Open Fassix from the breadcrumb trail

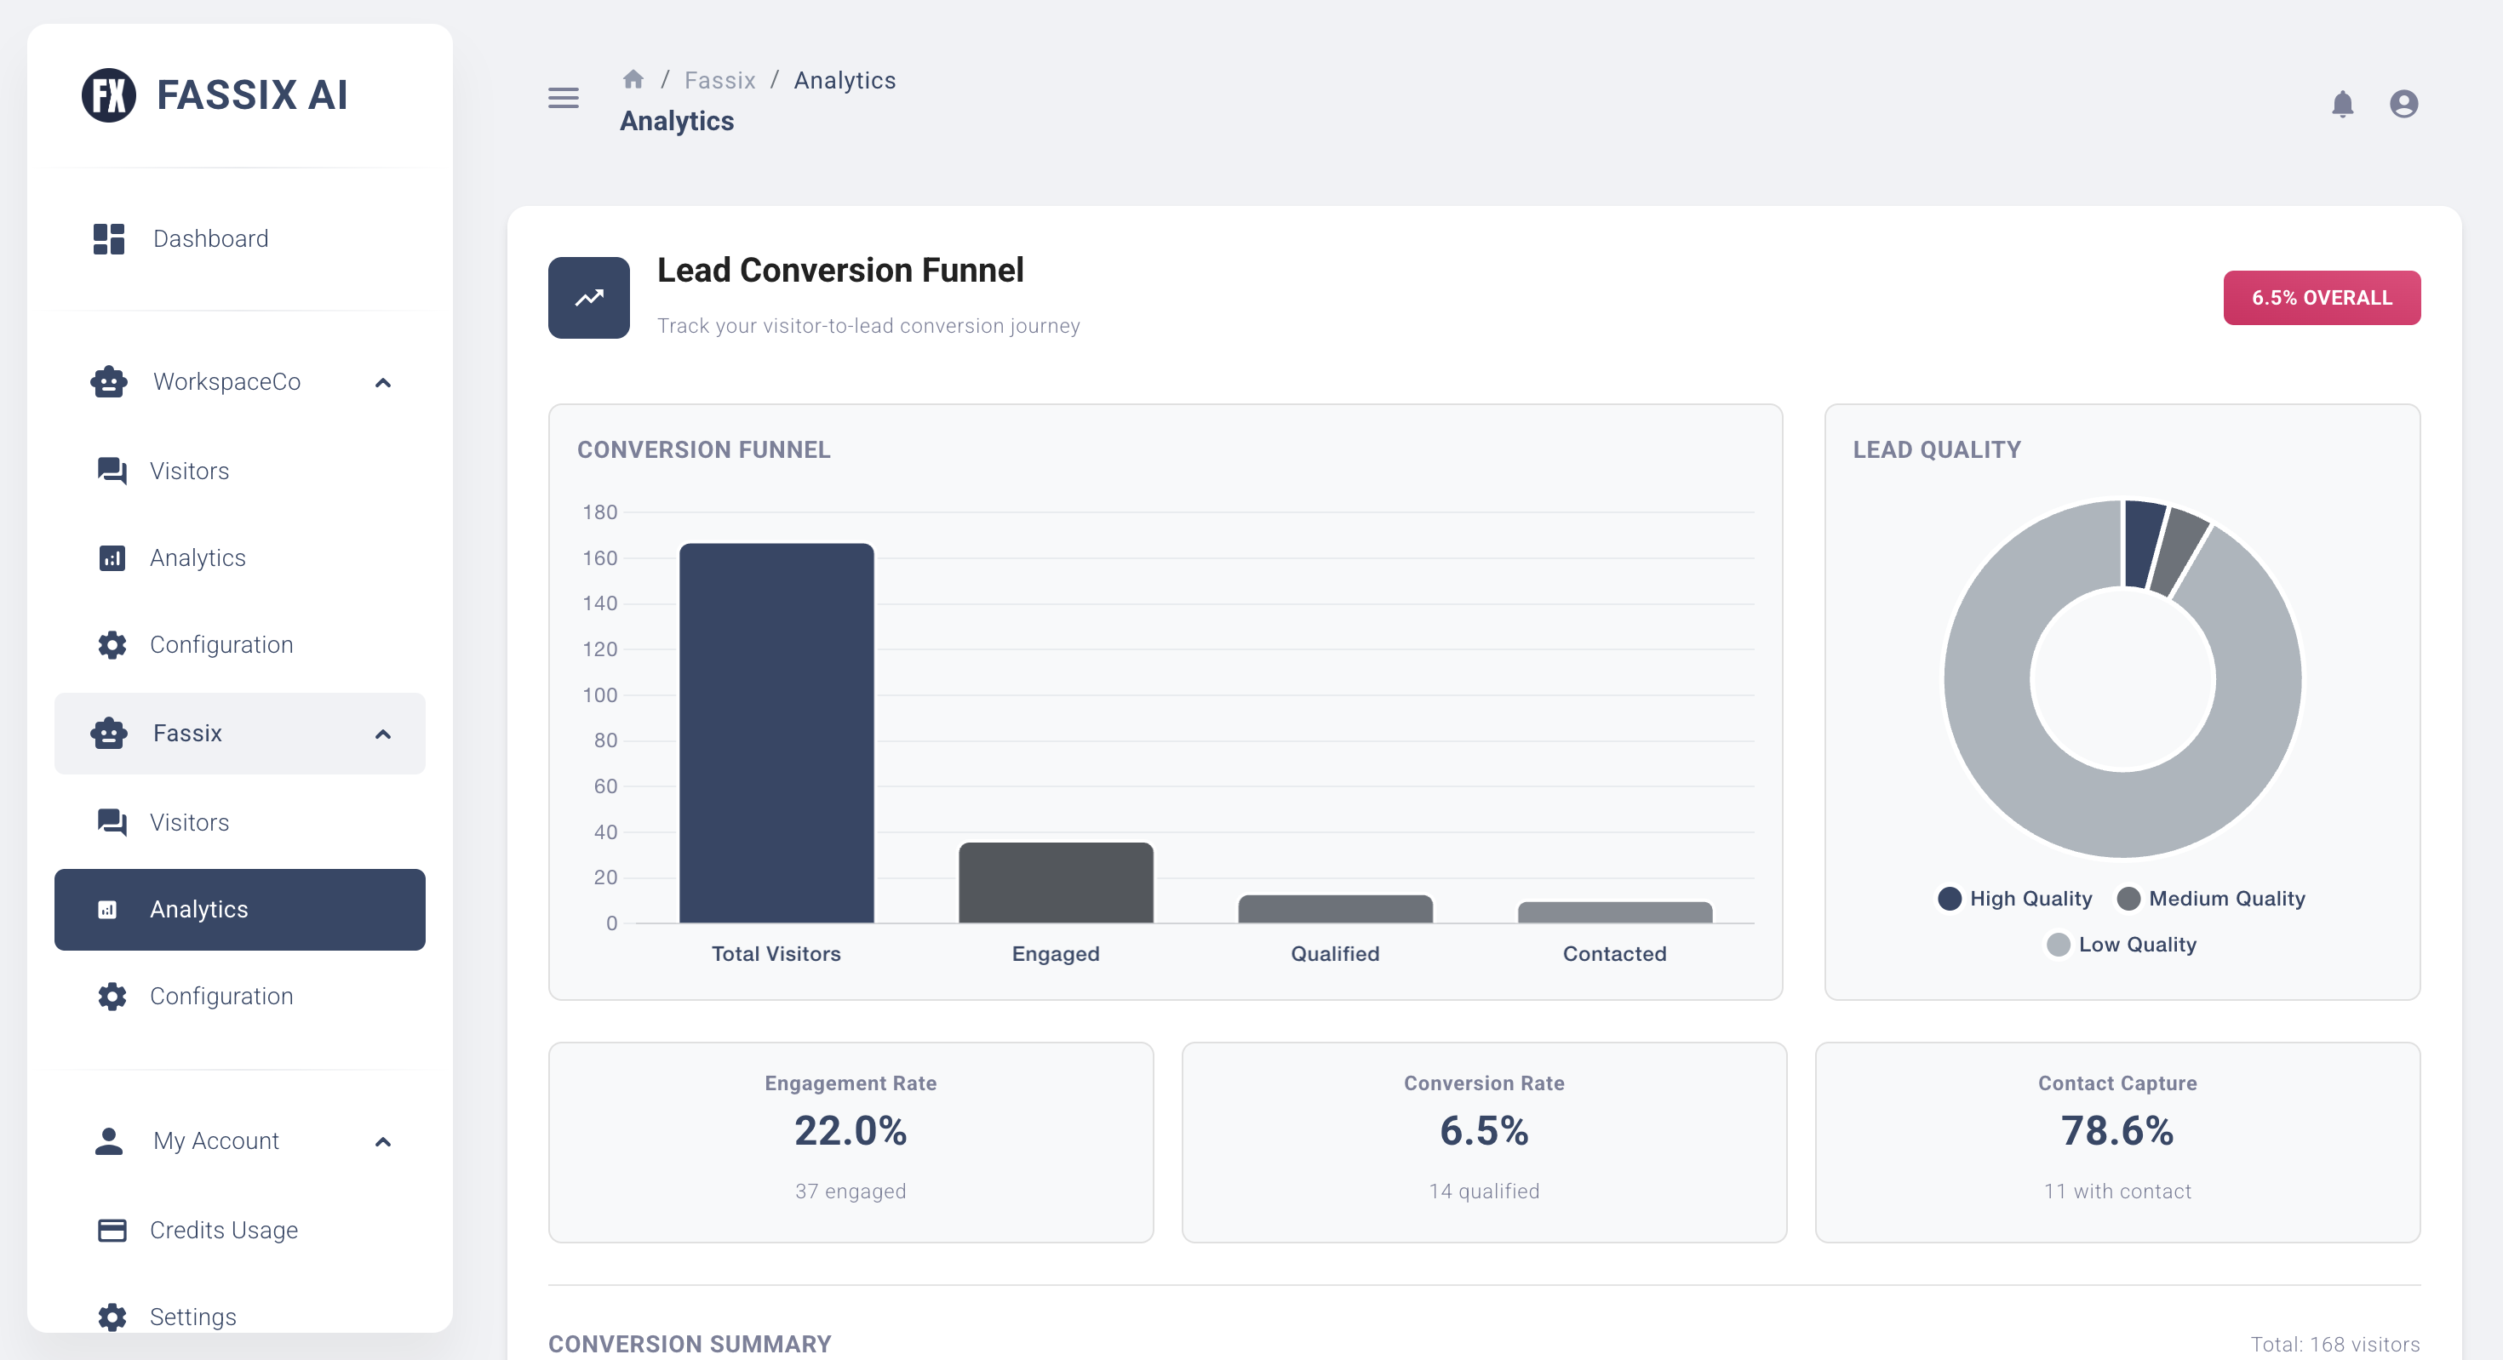coord(719,80)
